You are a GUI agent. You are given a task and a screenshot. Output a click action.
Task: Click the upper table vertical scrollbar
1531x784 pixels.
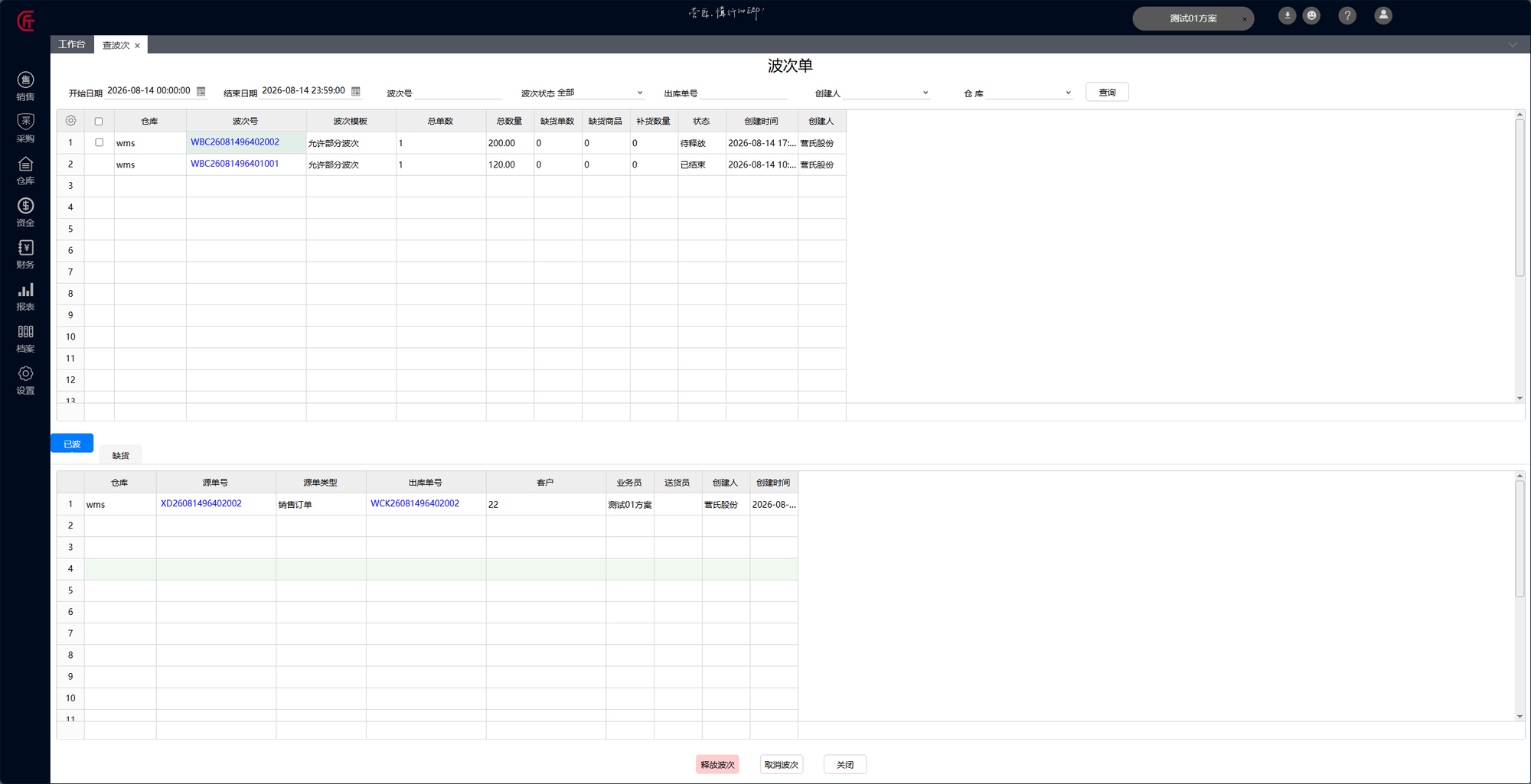tap(1520, 197)
